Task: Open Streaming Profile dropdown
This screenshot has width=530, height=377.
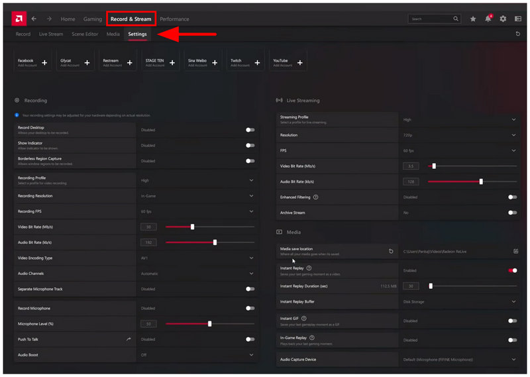Action: [459, 119]
